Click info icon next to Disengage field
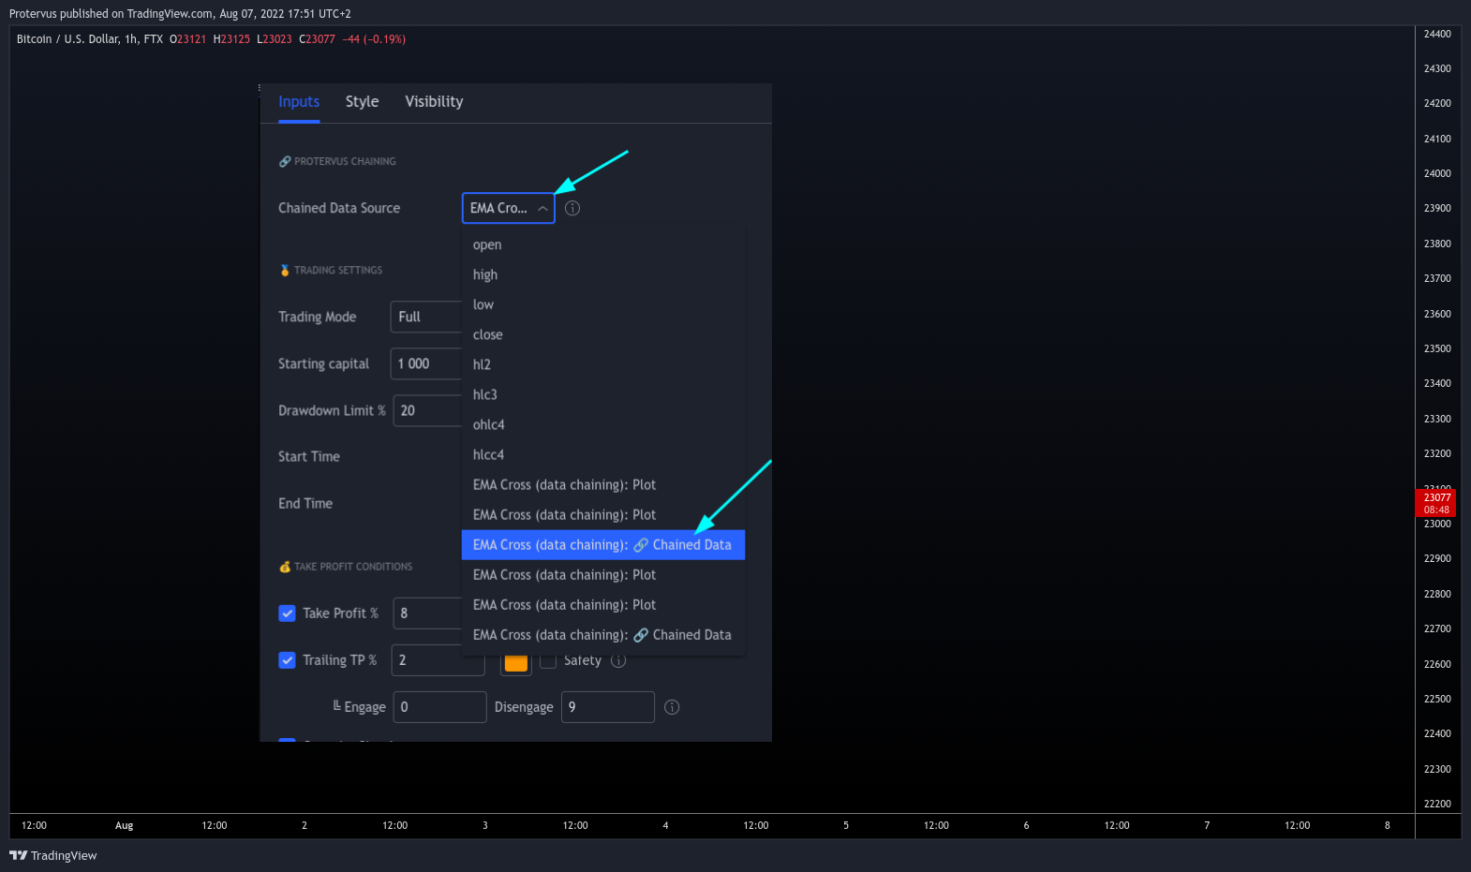 point(672,707)
